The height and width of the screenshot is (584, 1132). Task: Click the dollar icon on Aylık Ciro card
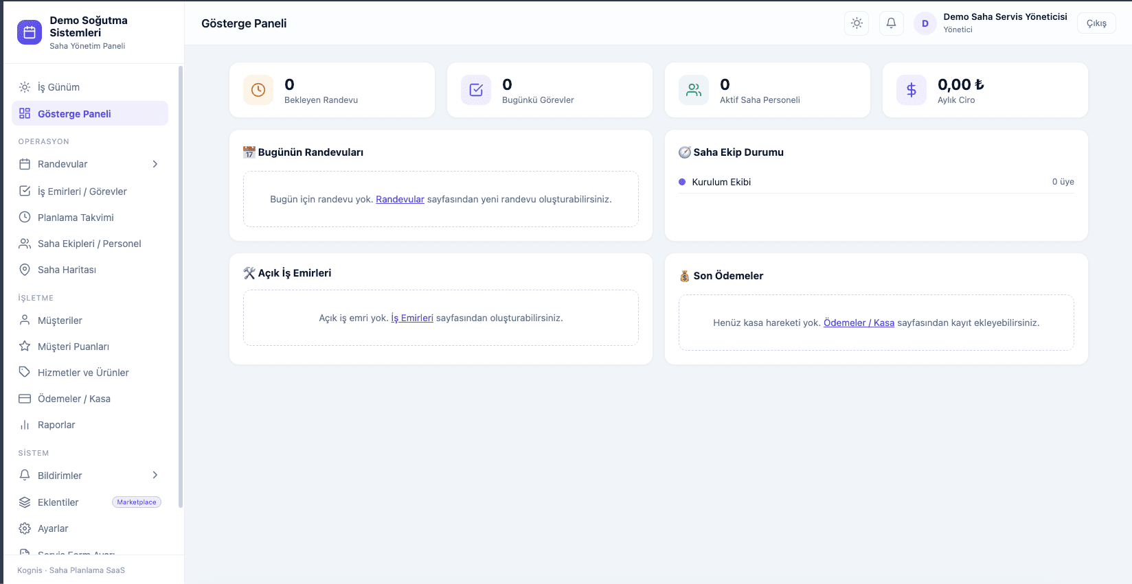click(x=912, y=90)
